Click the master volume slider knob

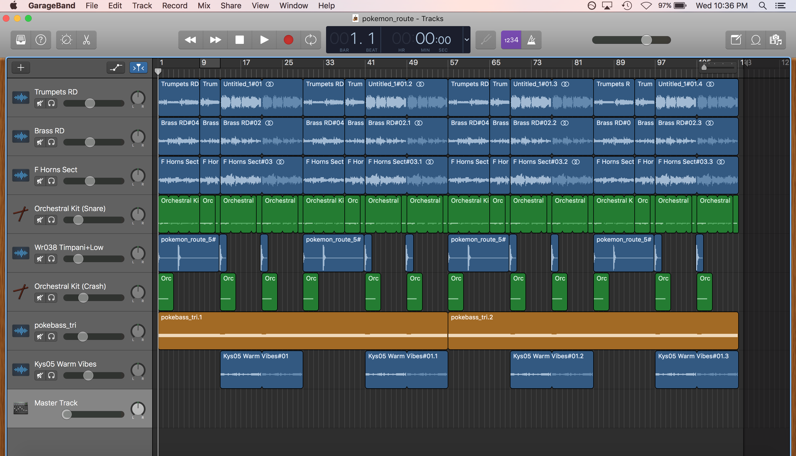coord(646,40)
